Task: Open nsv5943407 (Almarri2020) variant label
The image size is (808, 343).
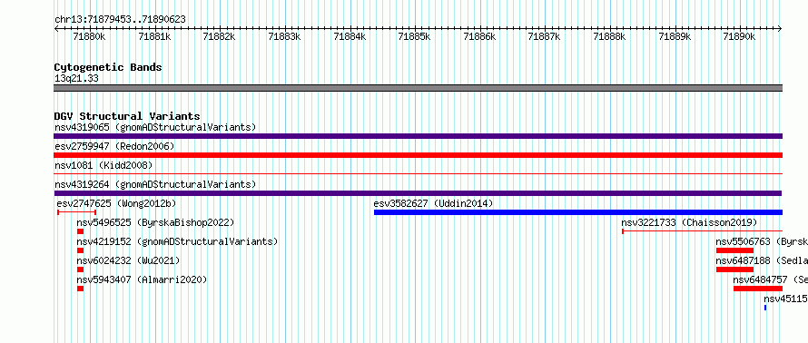Action: [142, 279]
